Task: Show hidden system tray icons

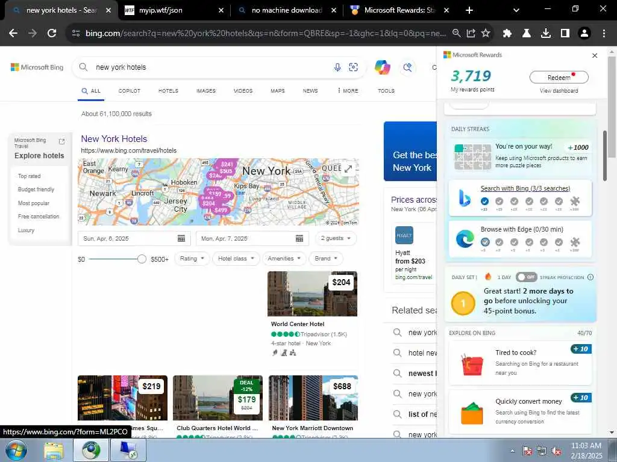Action: [512, 451]
